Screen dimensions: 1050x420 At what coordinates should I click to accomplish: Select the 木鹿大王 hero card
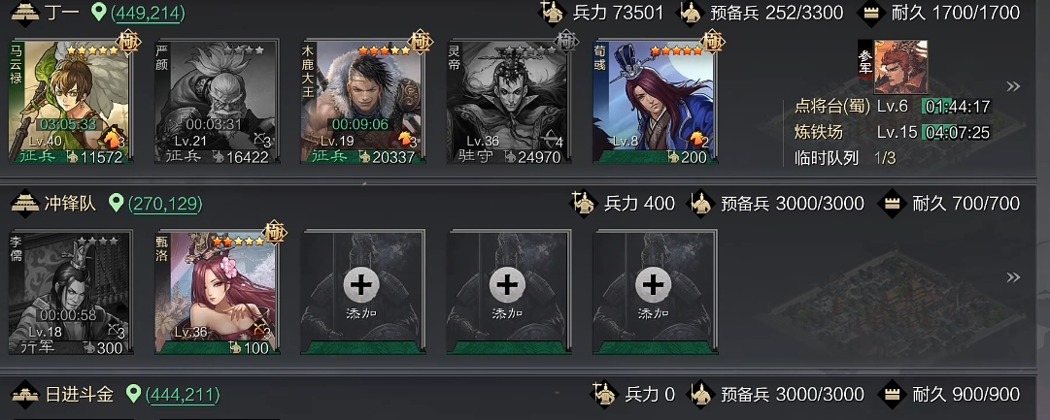point(363,102)
